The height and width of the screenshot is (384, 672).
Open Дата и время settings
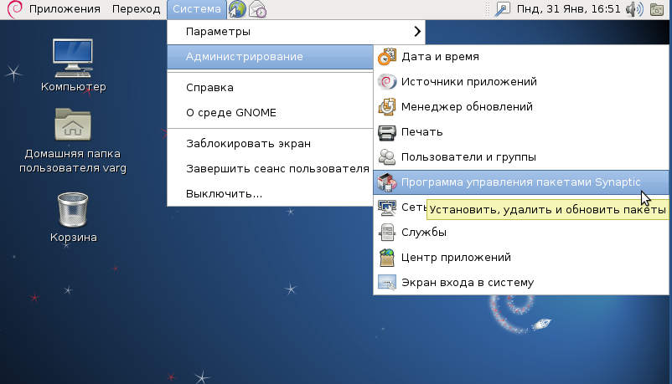520,57
